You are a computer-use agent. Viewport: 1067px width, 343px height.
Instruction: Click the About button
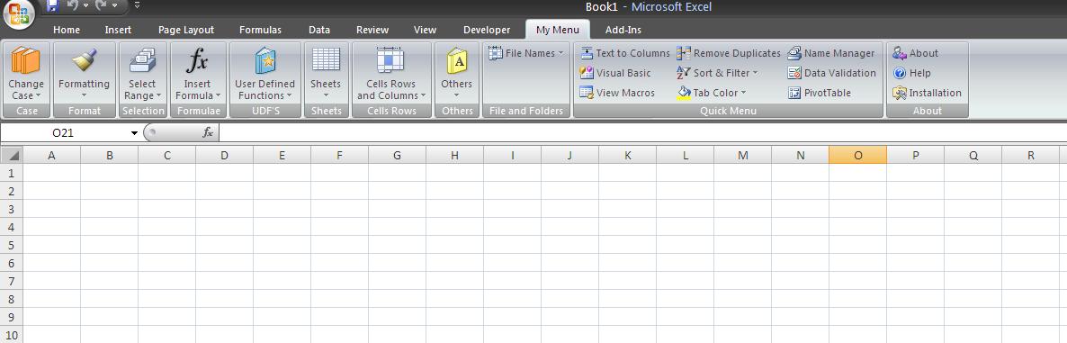pyautogui.click(x=915, y=53)
